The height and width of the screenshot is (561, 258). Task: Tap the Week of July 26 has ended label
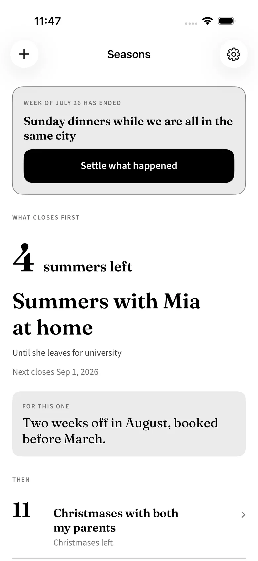(72, 103)
